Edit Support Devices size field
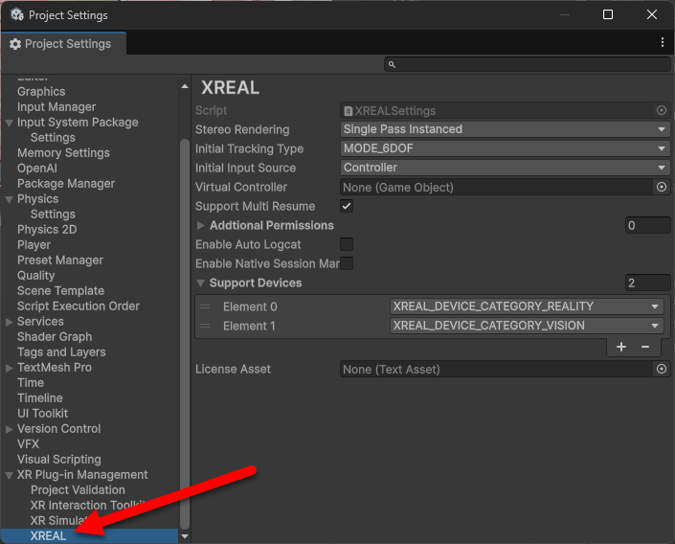 click(647, 283)
